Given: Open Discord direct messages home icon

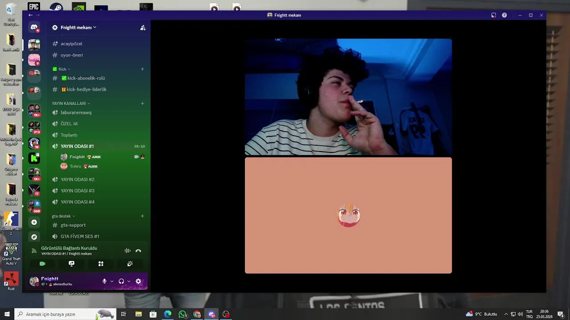Looking at the screenshot, I should tap(34, 28).
